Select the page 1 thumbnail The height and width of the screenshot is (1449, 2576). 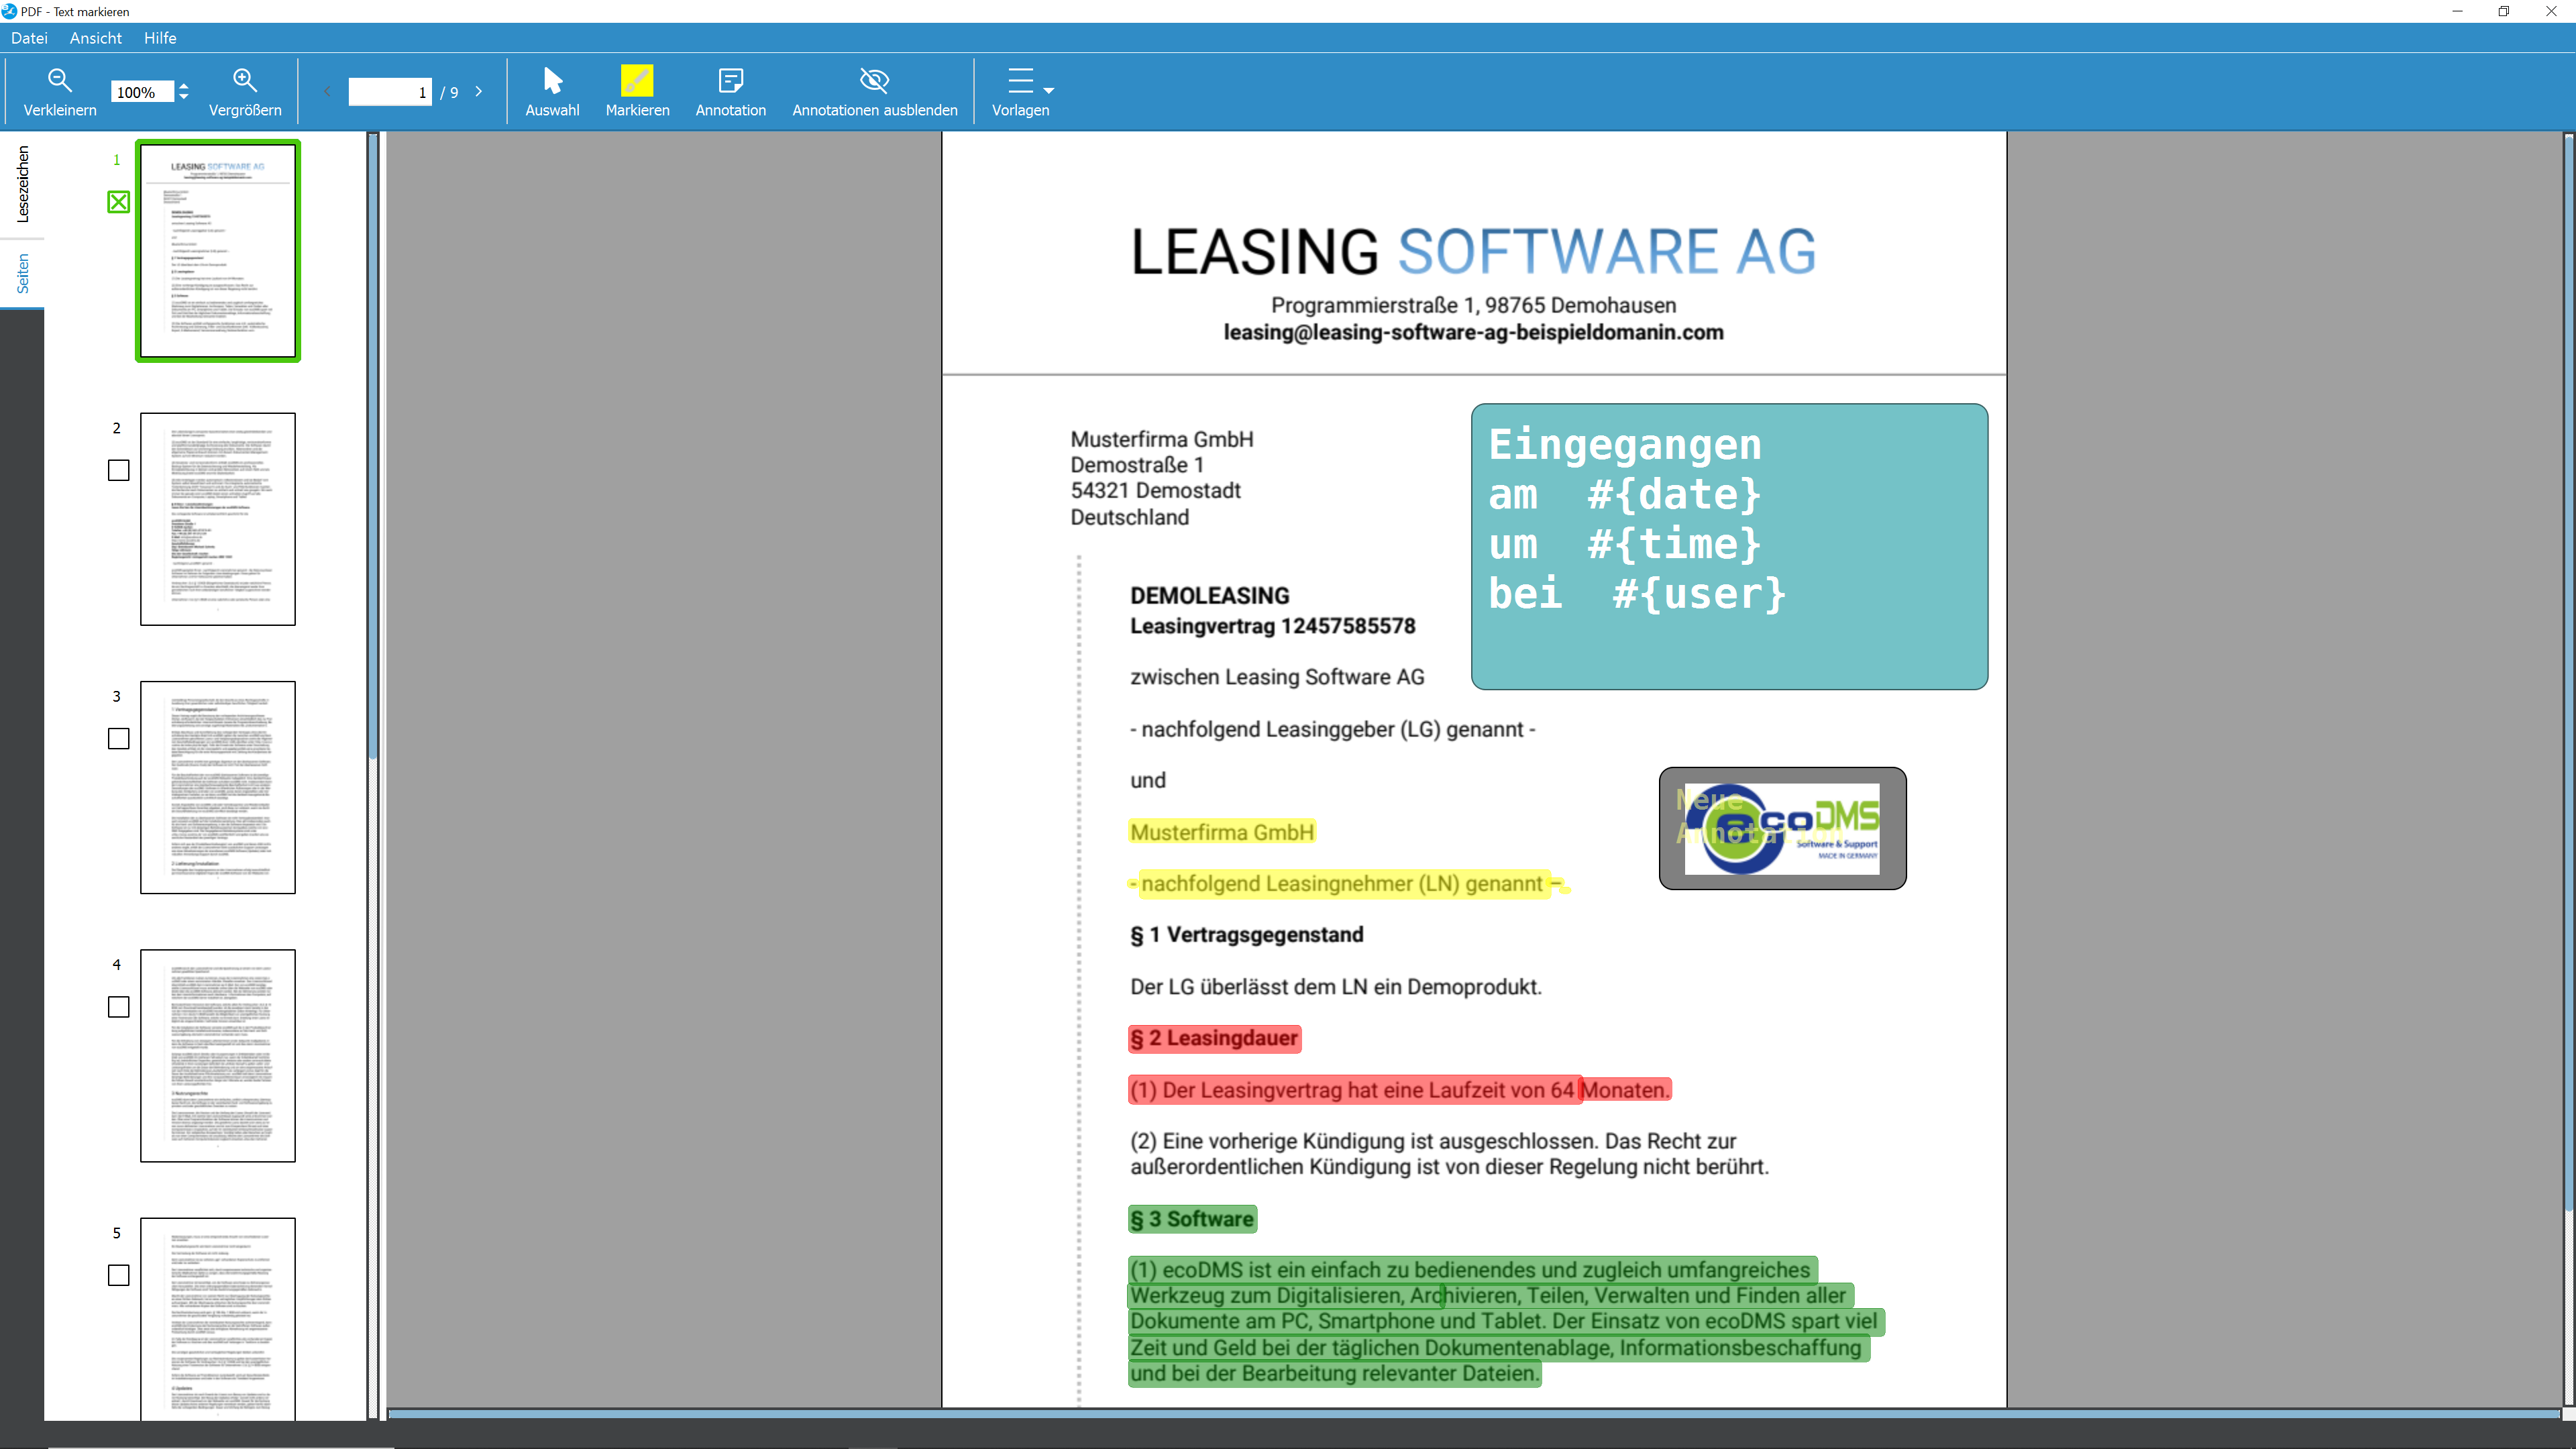[218, 251]
